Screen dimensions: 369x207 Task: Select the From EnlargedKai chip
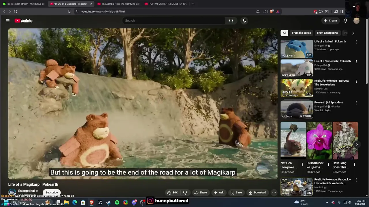[327, 33]
